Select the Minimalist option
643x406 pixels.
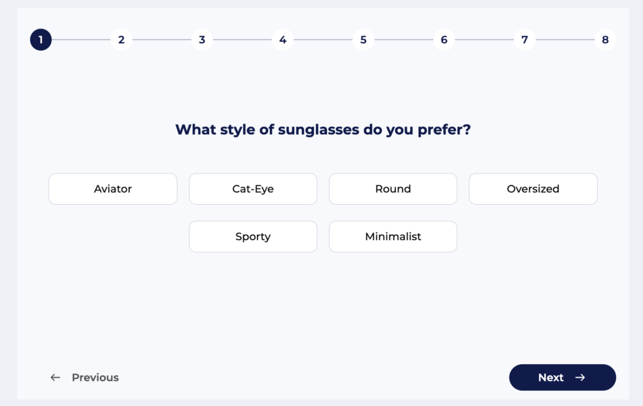point(393,237)
